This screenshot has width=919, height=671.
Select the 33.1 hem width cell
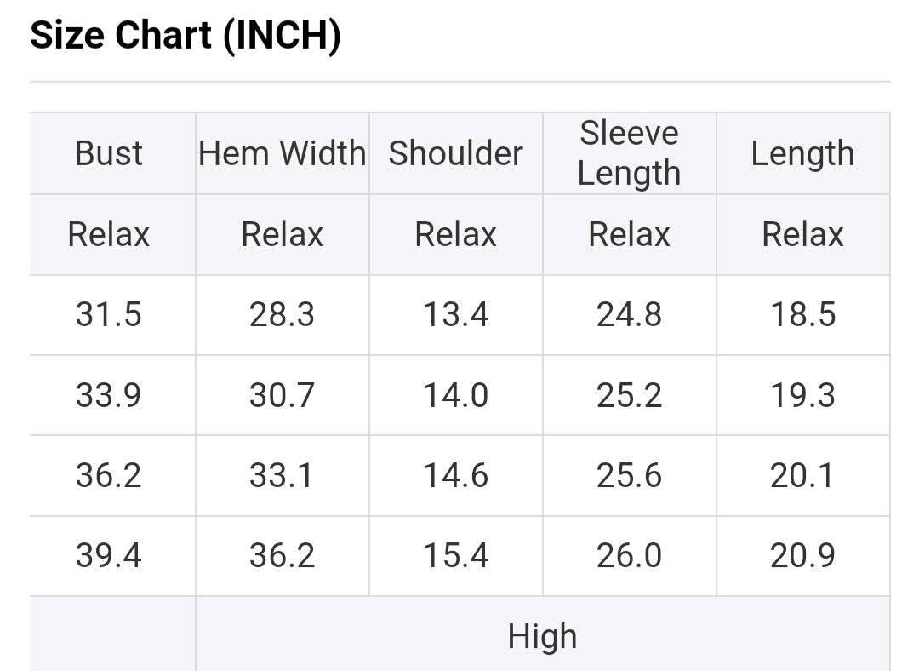point(282,475)
